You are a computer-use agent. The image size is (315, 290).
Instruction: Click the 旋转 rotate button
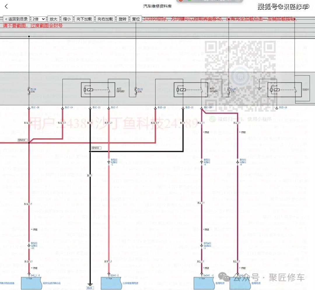coord(123,19)
